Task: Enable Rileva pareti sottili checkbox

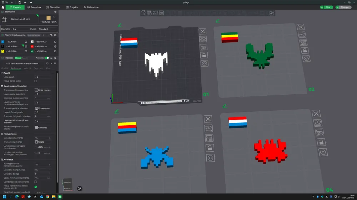Action: 35,81
